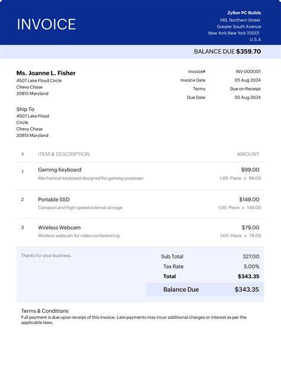281x381 pixels.
Task: Select the Thanks for your business note
Action: pos(46,255)
